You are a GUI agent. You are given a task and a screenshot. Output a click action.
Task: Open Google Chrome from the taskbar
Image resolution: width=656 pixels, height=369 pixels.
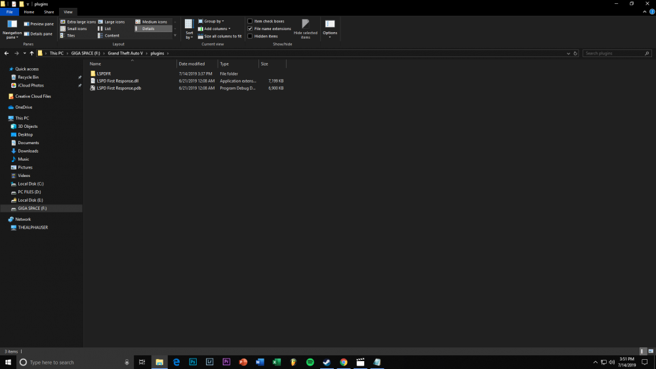point(344,362)
